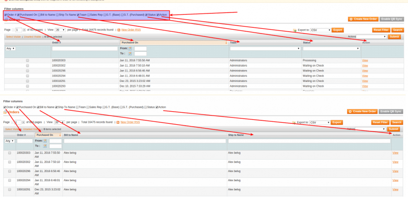This screenshot has height=198, width=408.
Task: Open the Team filter dropdown
Action: (x=265, y=48)
